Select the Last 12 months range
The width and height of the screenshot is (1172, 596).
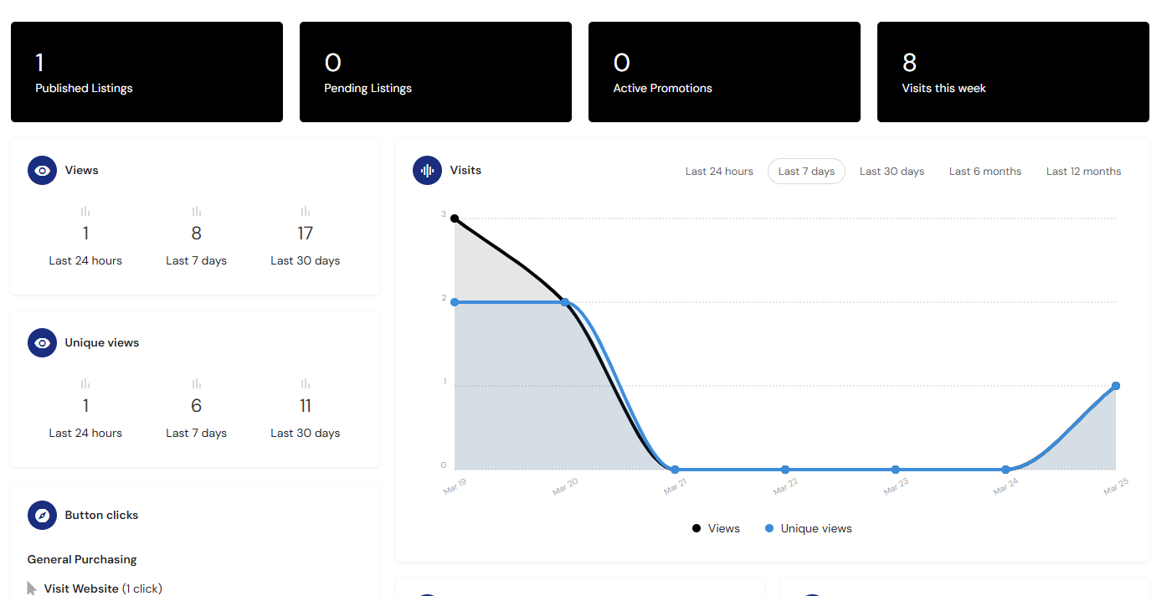click(1083, 171)
